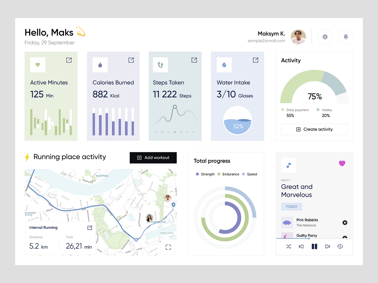This screenshot has height=283, width=378.
Task: Pause the currently playing track
Action: click(x=314, y=247)
